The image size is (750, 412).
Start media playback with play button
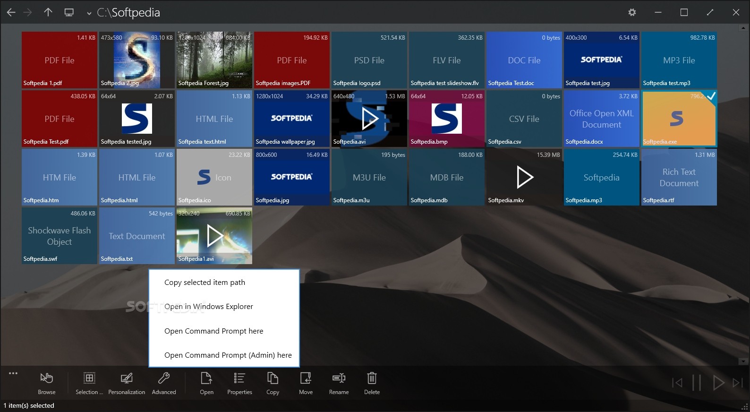coord(718,383)
